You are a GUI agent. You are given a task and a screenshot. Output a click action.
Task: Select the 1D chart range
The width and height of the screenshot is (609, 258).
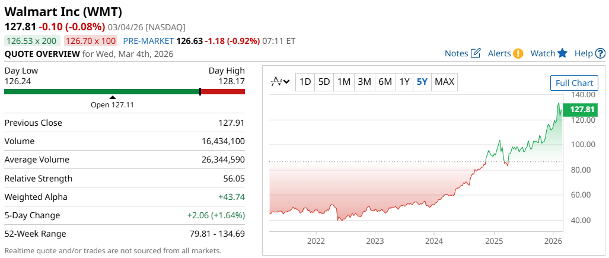(305, 82)
